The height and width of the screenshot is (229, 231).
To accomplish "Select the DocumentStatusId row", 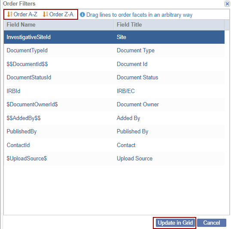I will click(114, 78).
